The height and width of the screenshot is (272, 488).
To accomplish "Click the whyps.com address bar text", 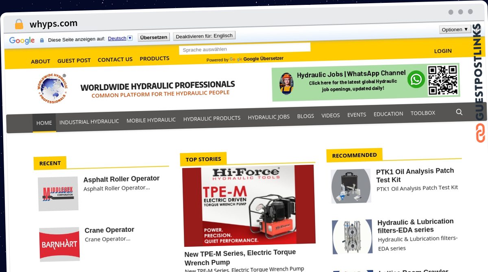I will click(53, 24).
